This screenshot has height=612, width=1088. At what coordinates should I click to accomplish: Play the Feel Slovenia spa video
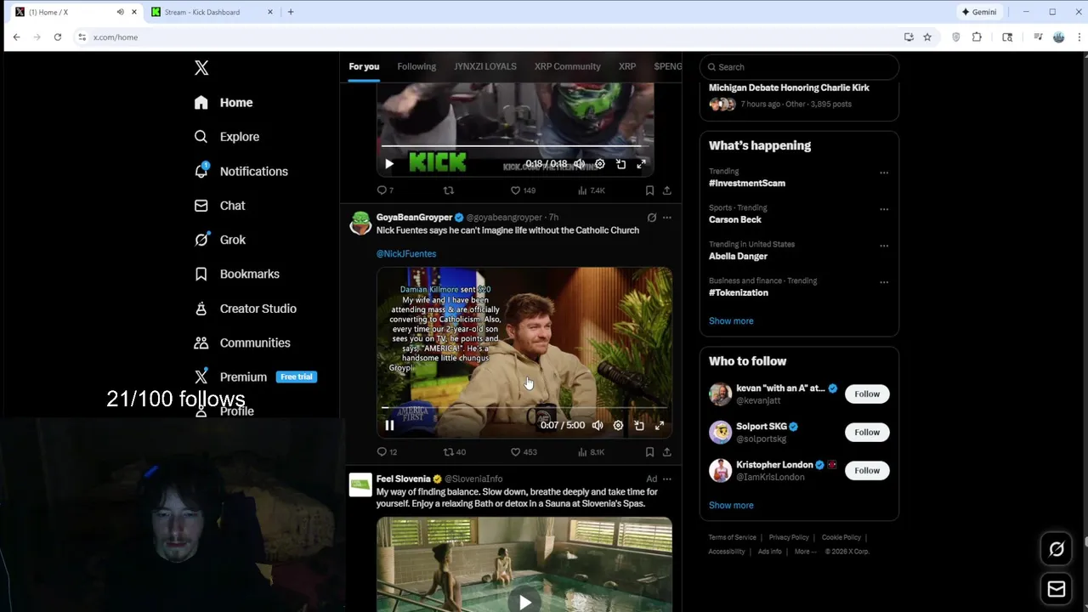click(524, 602)
